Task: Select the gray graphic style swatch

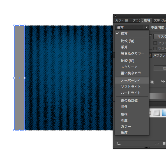Action: tap(156, 113)
